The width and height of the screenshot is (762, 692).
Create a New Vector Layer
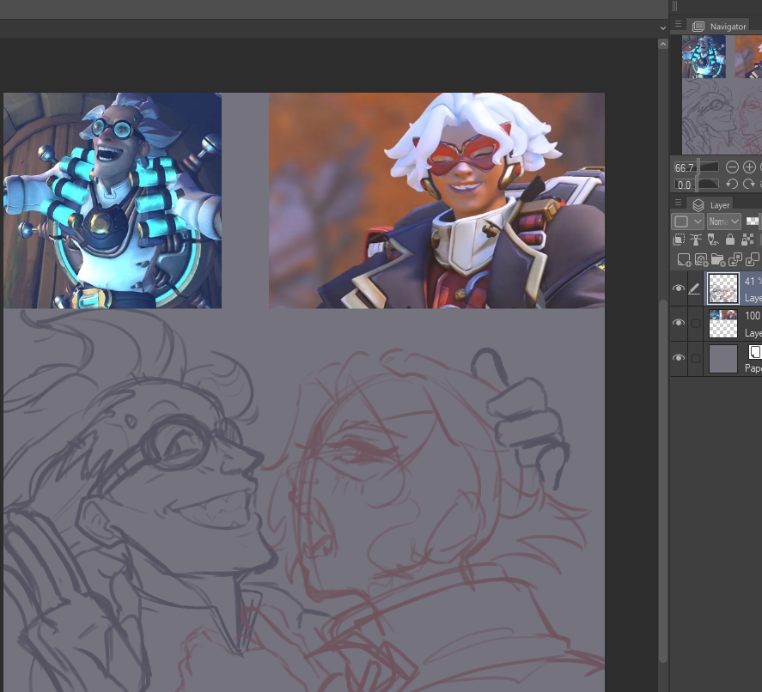(x=701, y=260)
